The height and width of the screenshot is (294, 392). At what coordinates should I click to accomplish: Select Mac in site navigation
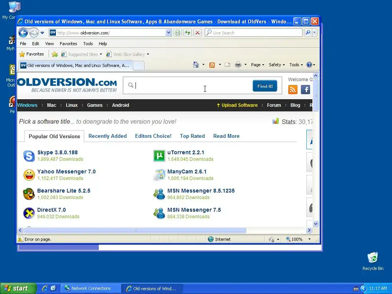52,105
